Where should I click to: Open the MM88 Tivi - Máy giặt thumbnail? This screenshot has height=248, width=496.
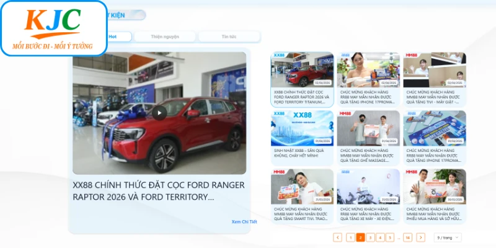pos(435,70)
